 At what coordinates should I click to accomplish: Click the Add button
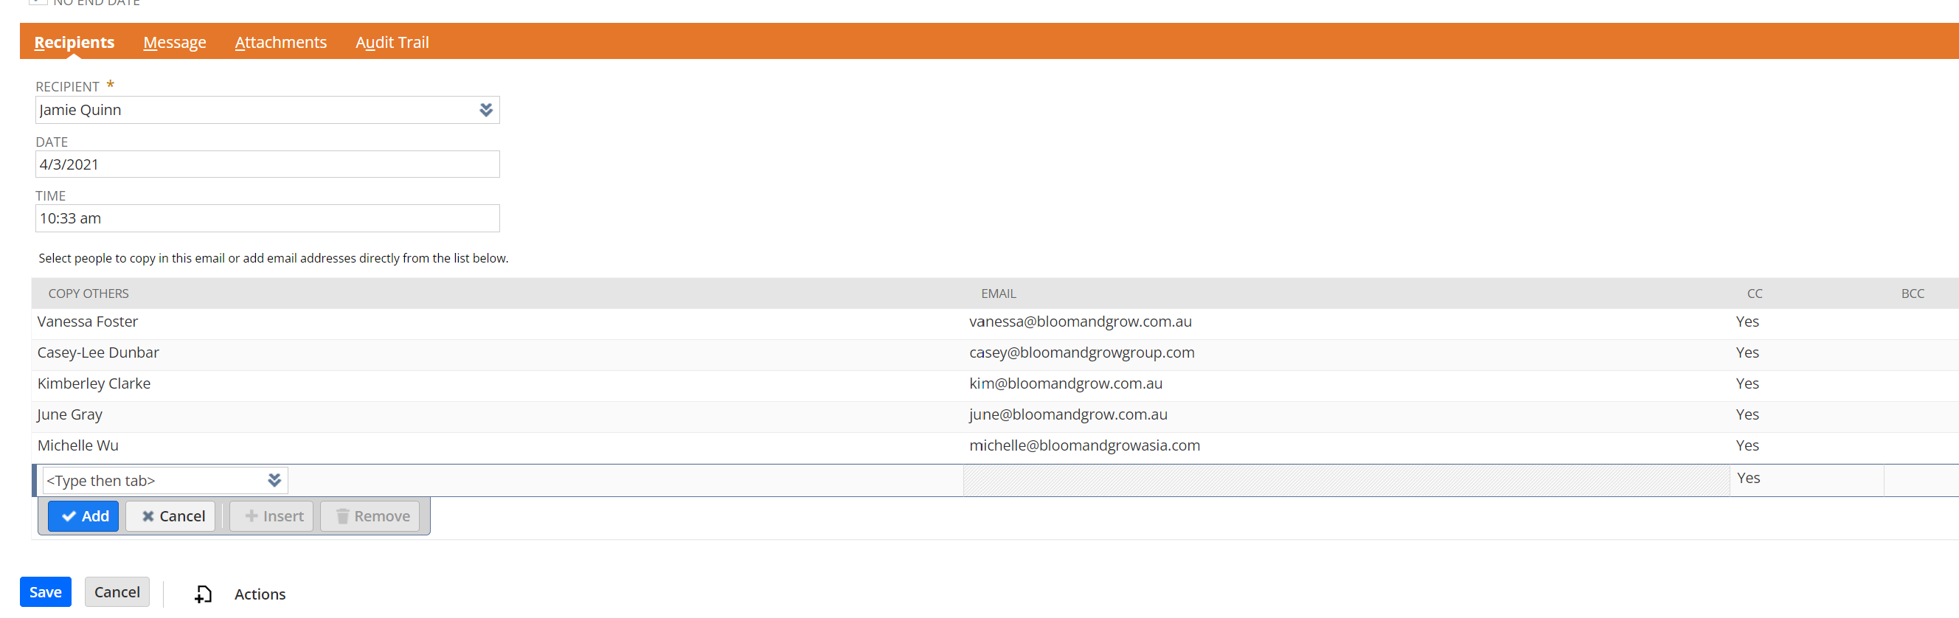(83, 516)
